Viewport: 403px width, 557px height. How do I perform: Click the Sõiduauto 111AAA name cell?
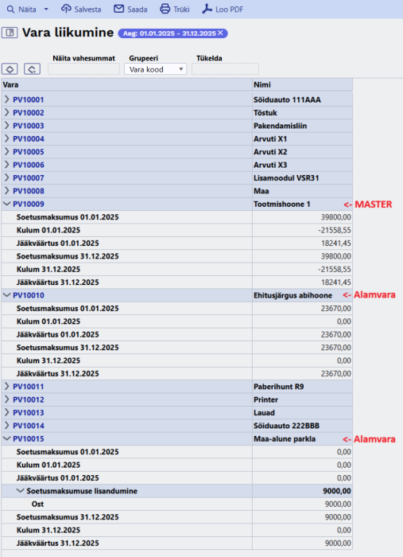302,99
